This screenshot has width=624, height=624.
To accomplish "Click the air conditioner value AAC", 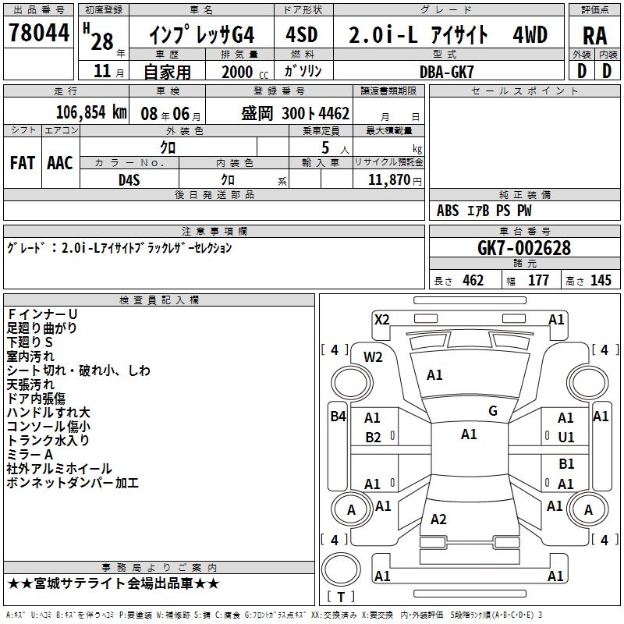I will pyautogui.click(x=60, y=163).
